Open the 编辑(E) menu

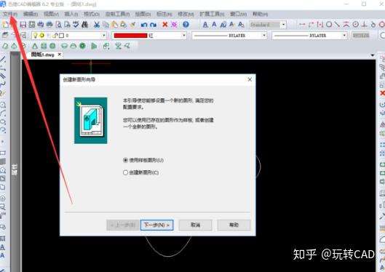(31, 14)
